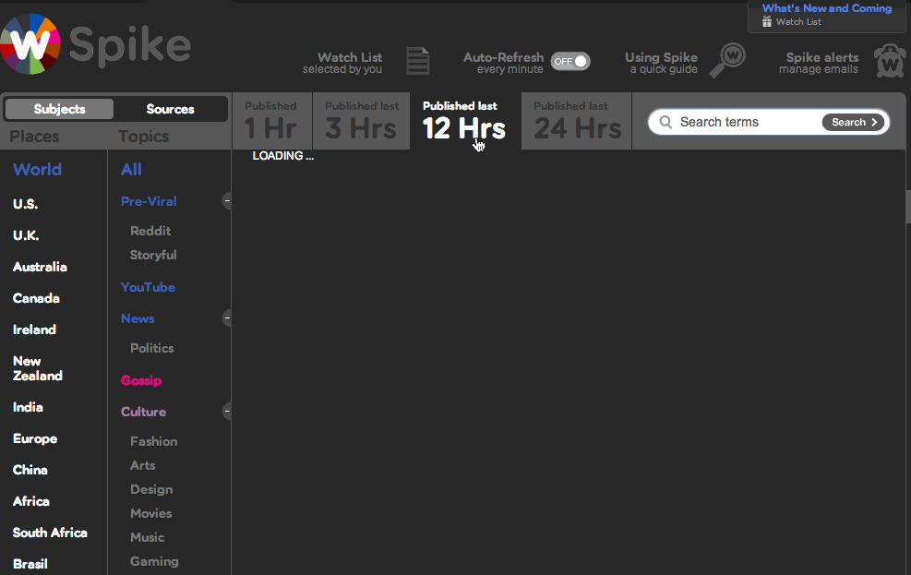Select World in the Places list
Screen dimensions: 911x575
pyautogui.click(x=37, y=169)
